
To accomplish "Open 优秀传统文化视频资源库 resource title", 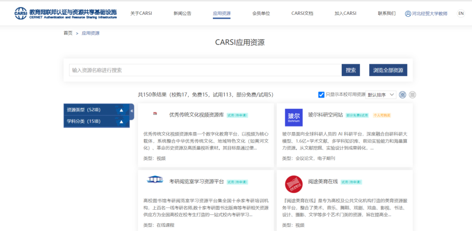I will [196, 115].
